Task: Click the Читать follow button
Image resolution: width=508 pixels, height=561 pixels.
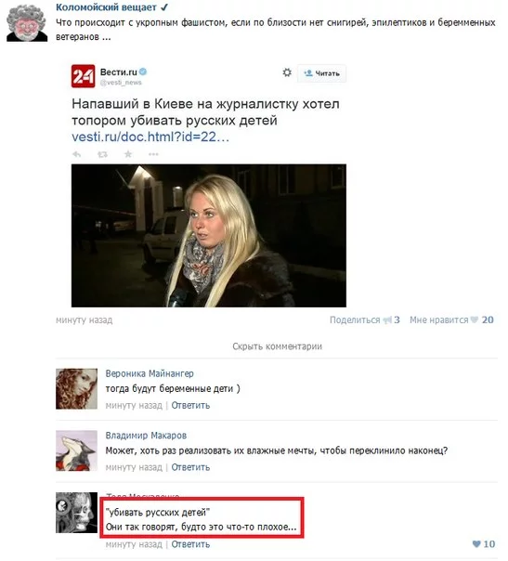Action: (321, 73)
